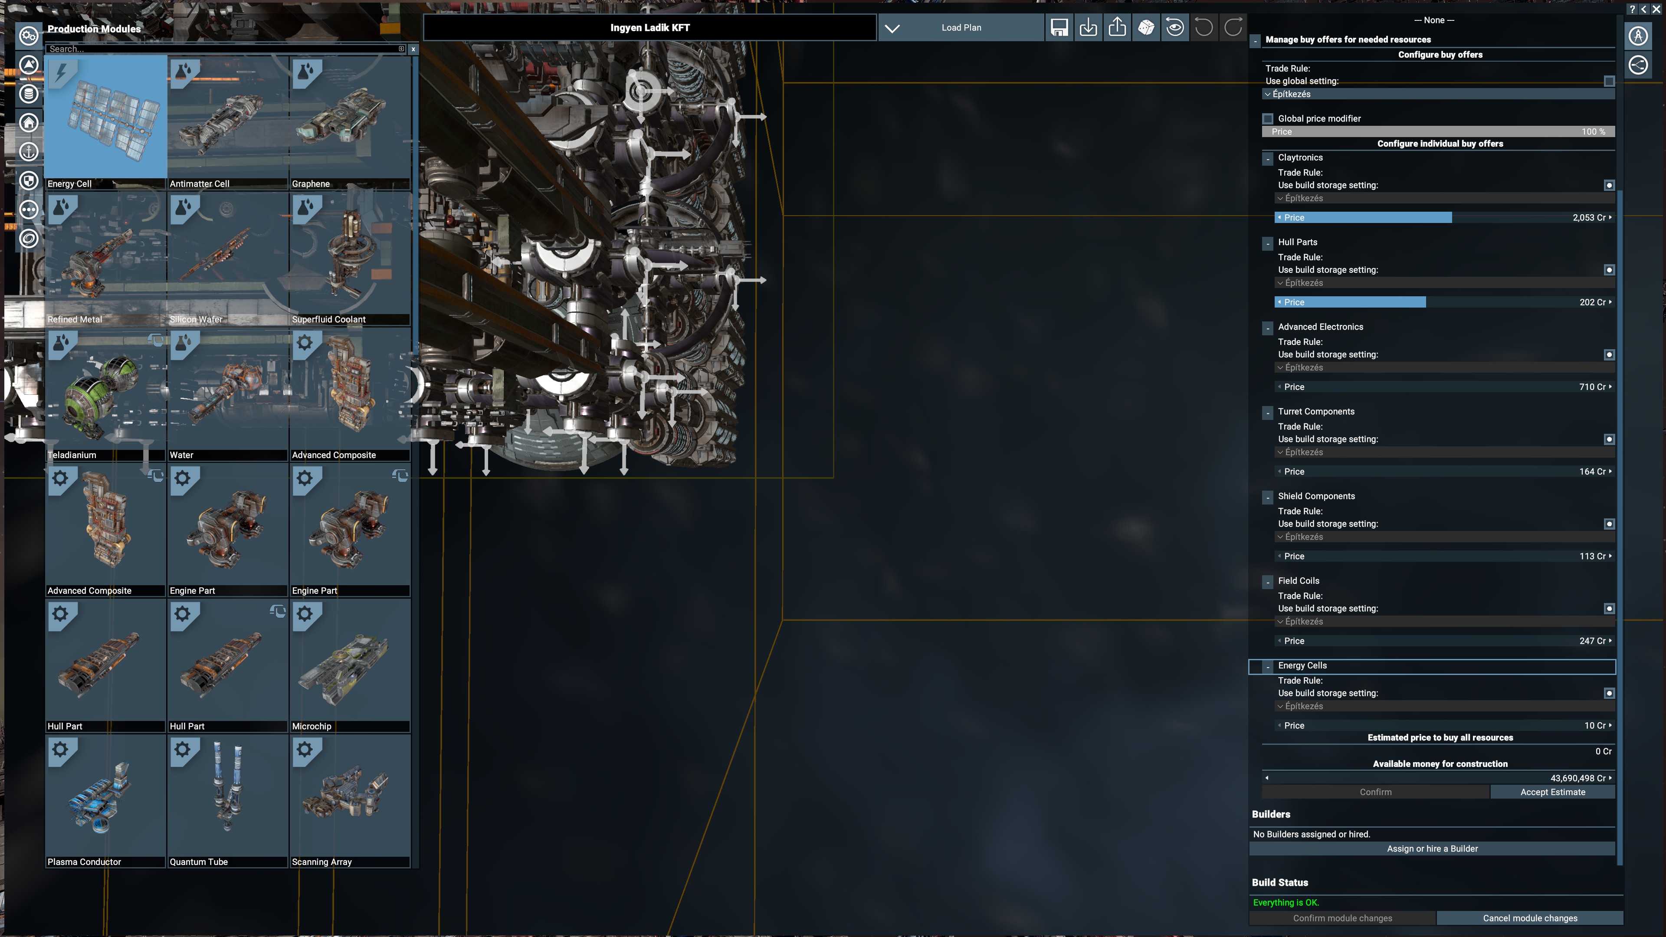Collapse the Shield Components buy offer section
Screen dimensions: 1666x937
[x=1268, y=498]
